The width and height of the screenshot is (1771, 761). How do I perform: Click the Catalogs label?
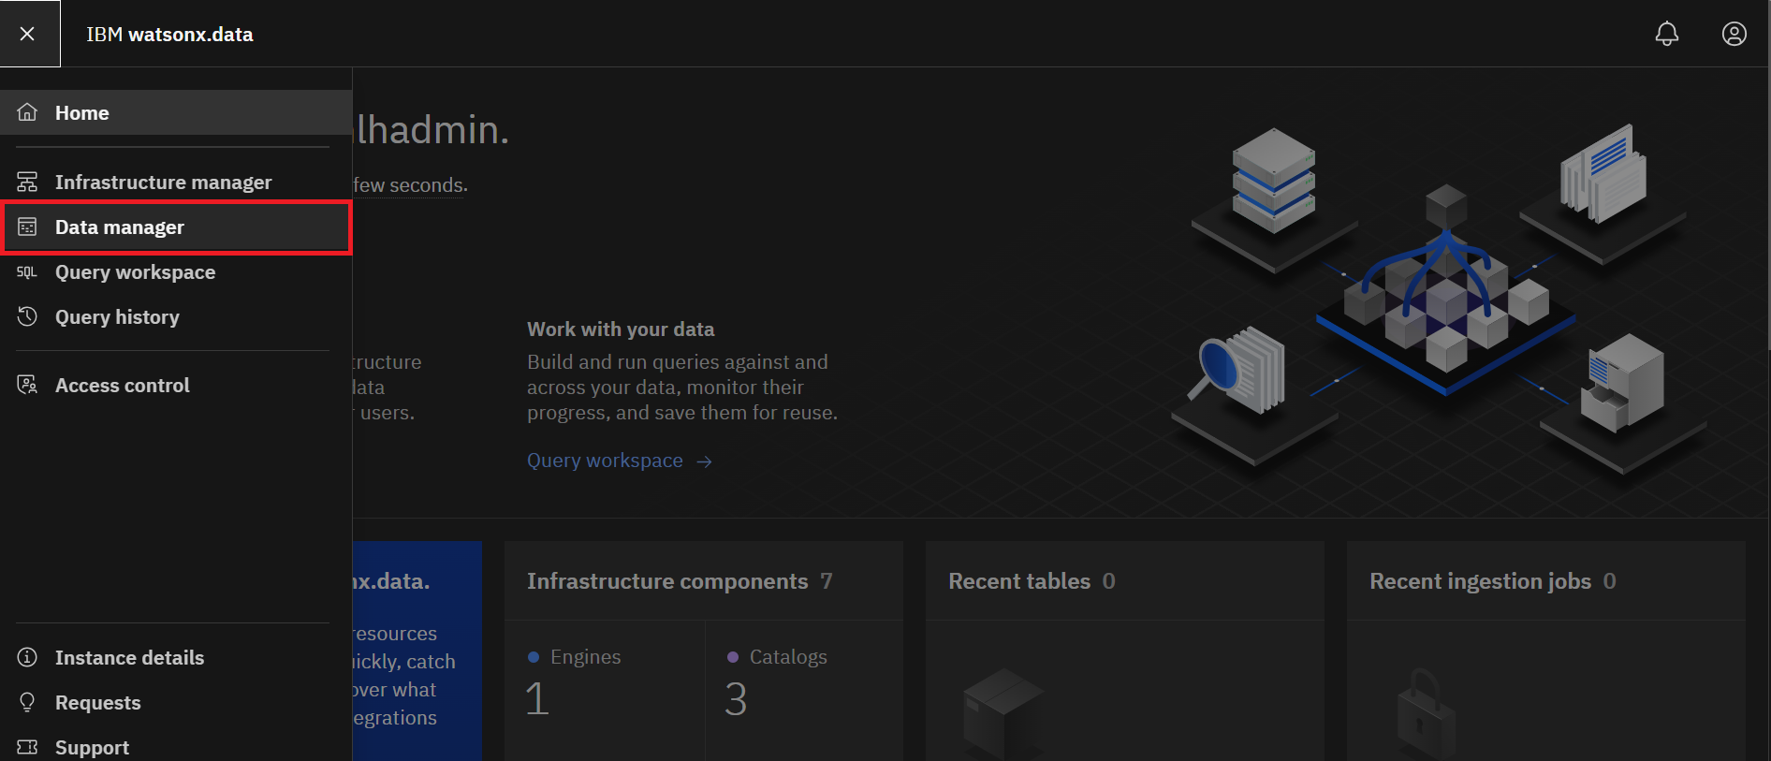788,657
